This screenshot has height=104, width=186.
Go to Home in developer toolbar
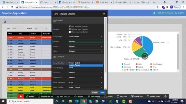coord(30,96)
